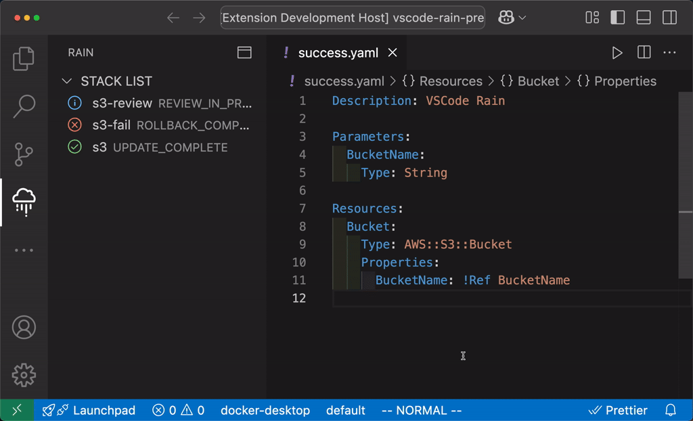Image resolution: width=693 pixels, height=421 pixels.
Task: Open the Source Control view icon
Action: [24, 154]
